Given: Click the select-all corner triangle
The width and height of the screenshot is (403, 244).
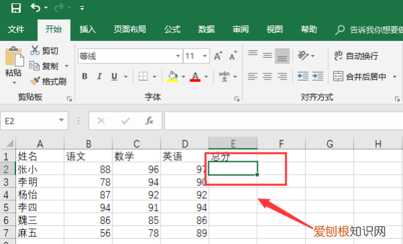Looking at the screenshot, I should coord(10,143).
